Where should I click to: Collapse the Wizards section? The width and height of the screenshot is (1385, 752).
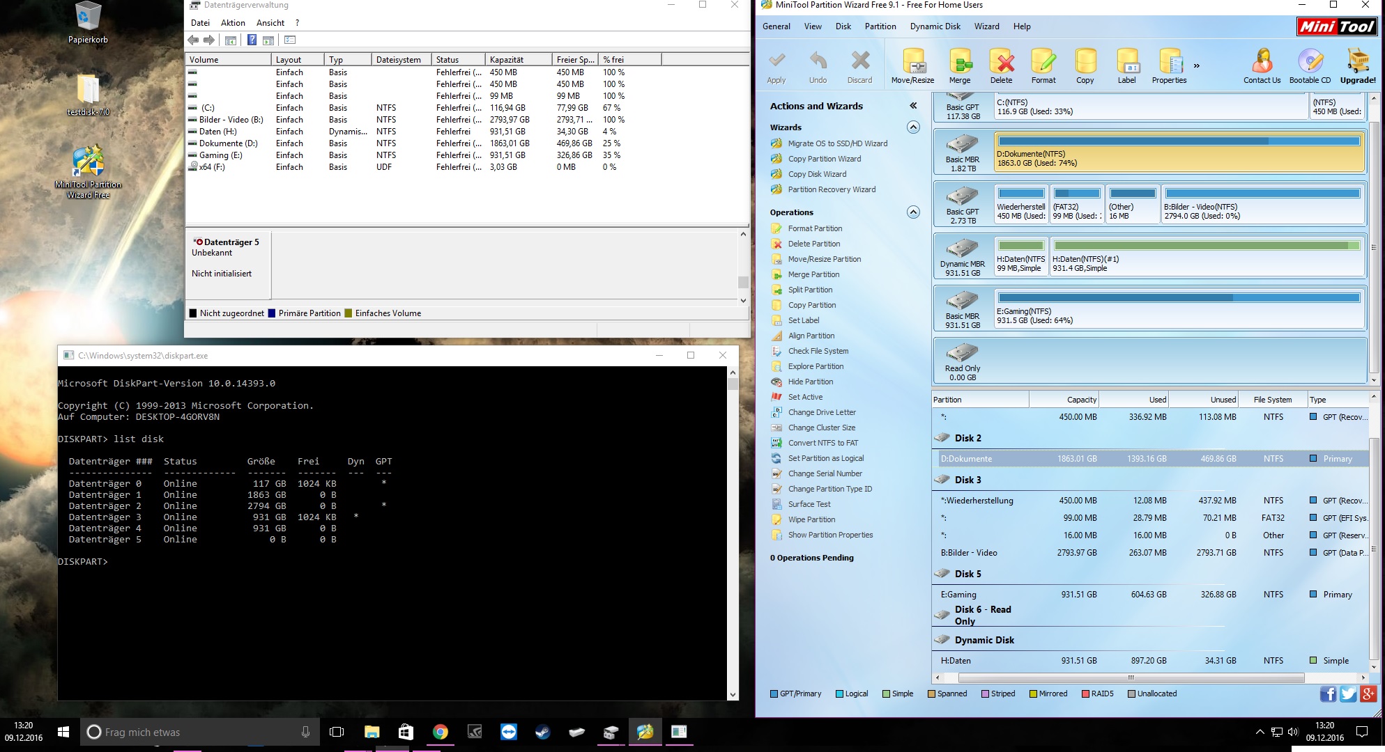click(x=913, y=127)
